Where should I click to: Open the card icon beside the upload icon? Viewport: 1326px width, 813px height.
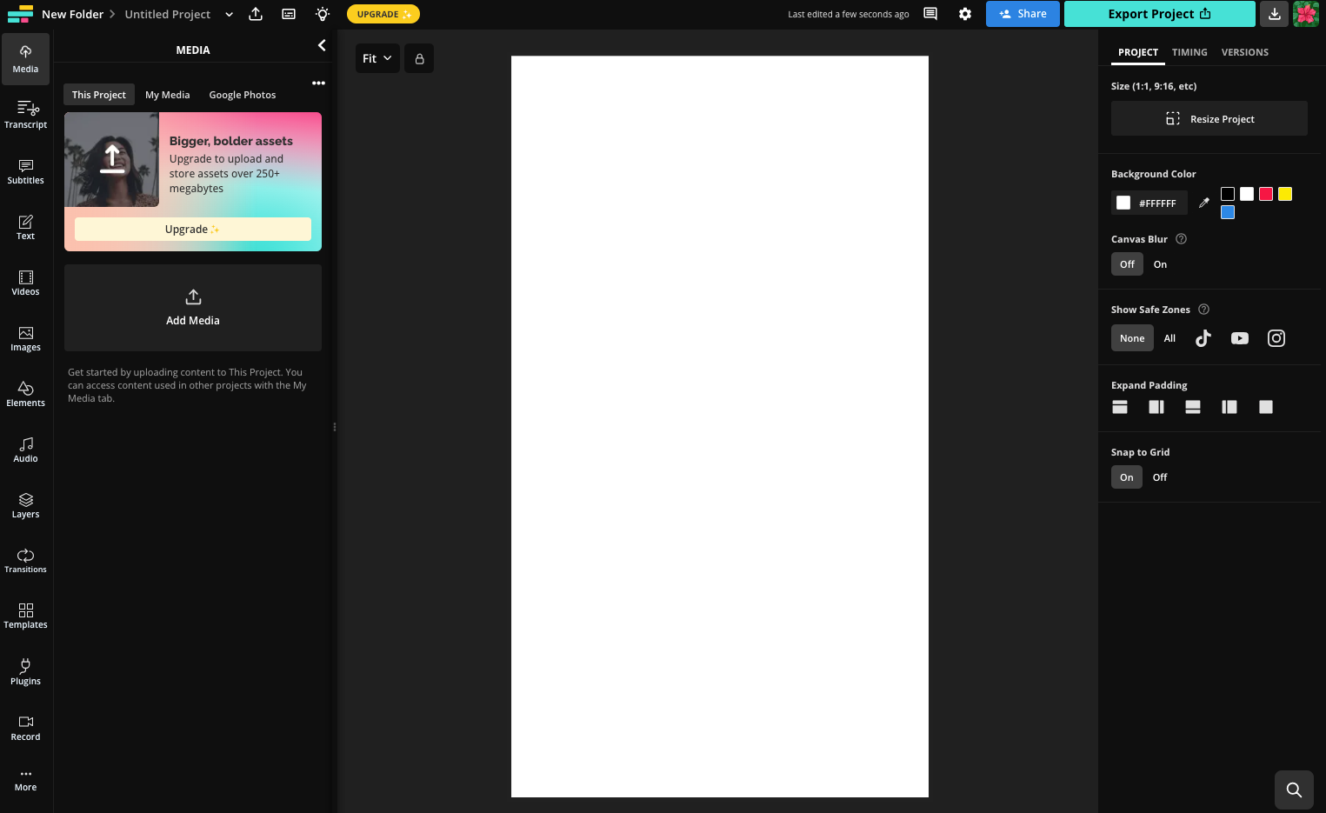coord(289,14)
